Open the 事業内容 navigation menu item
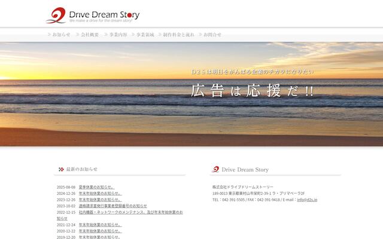 tap(115, 35)
